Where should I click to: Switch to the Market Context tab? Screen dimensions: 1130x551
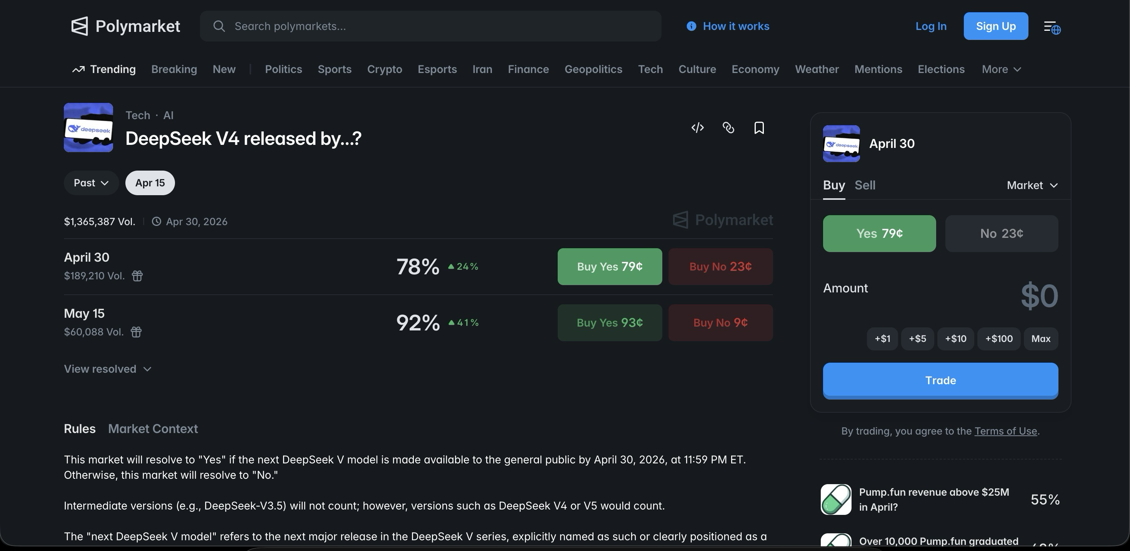coord(153,429)
